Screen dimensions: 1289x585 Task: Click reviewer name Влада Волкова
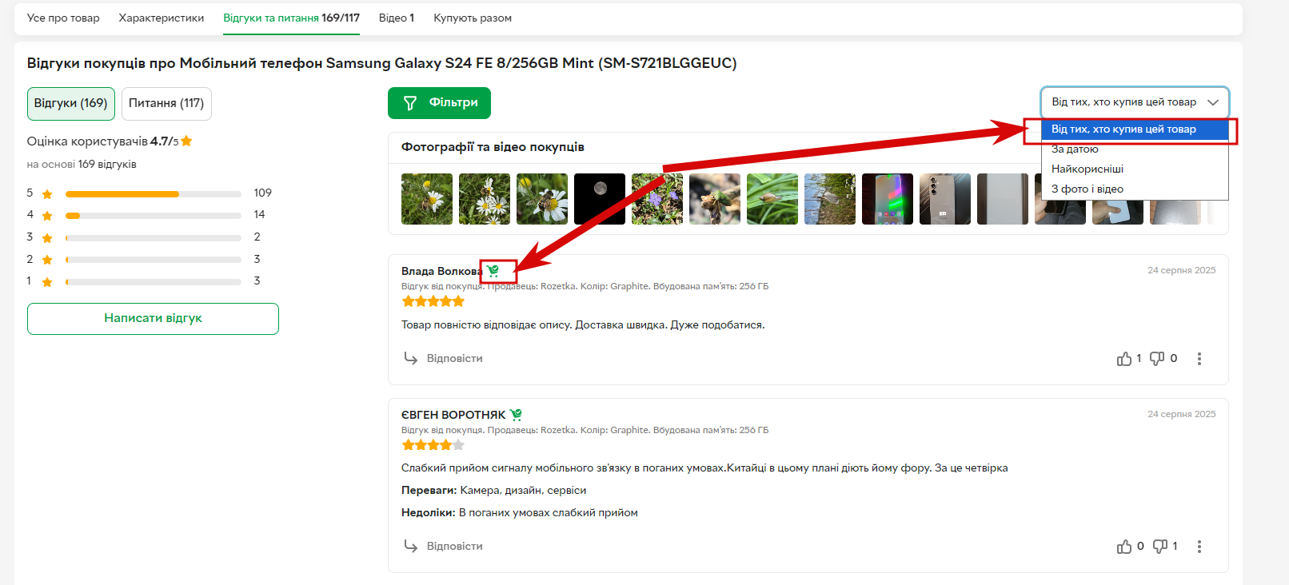tap(441, 271)
